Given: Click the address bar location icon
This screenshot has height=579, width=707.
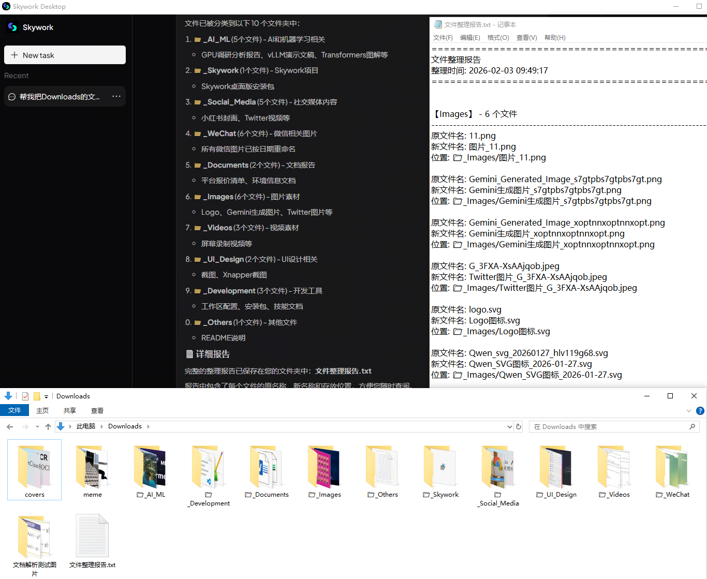Looking at the screenshot, I should click(x=61, y=426).
